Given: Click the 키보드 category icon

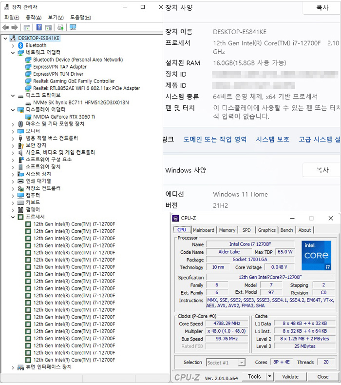Looking at the screenshot, I should (20, 203).
